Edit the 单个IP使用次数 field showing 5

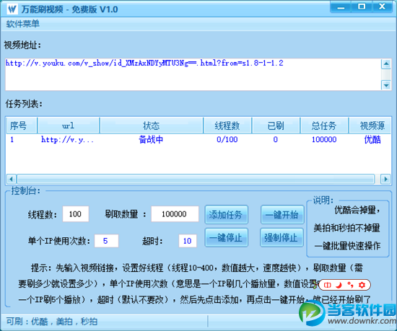tap(106, 241)
